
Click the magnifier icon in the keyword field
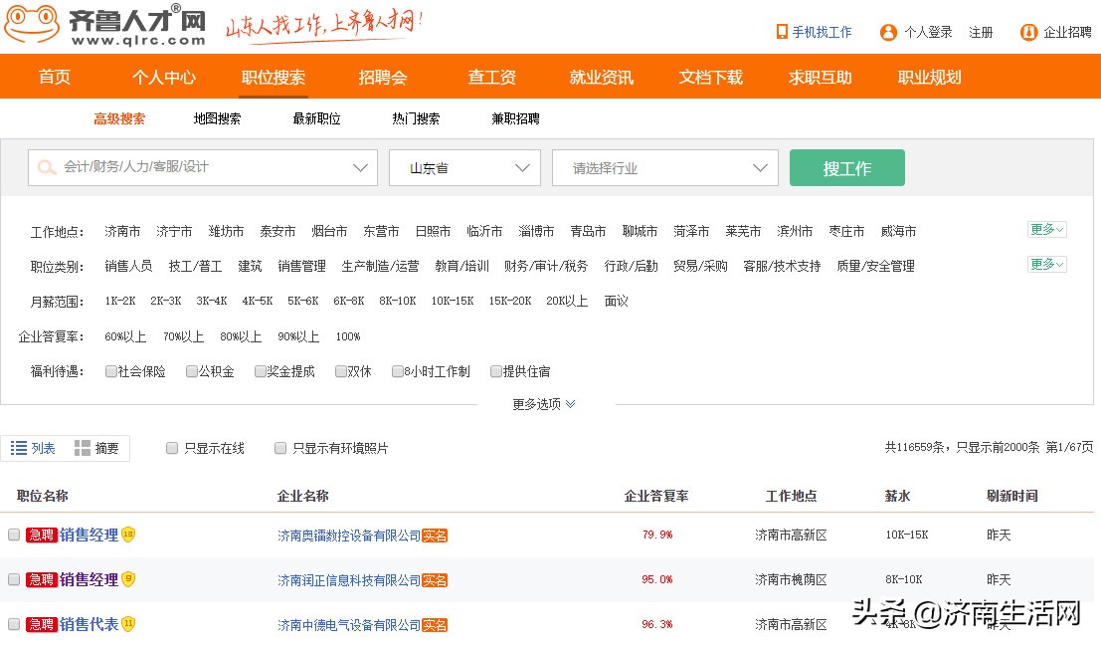point(45,167)
